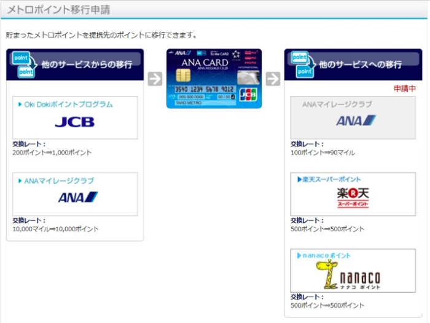The image size is (430, 323).
Task: Click the red 申請中 status label
Action: 405,89
